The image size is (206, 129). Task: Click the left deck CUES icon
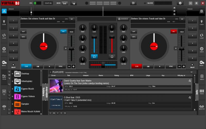click(4, 22)
